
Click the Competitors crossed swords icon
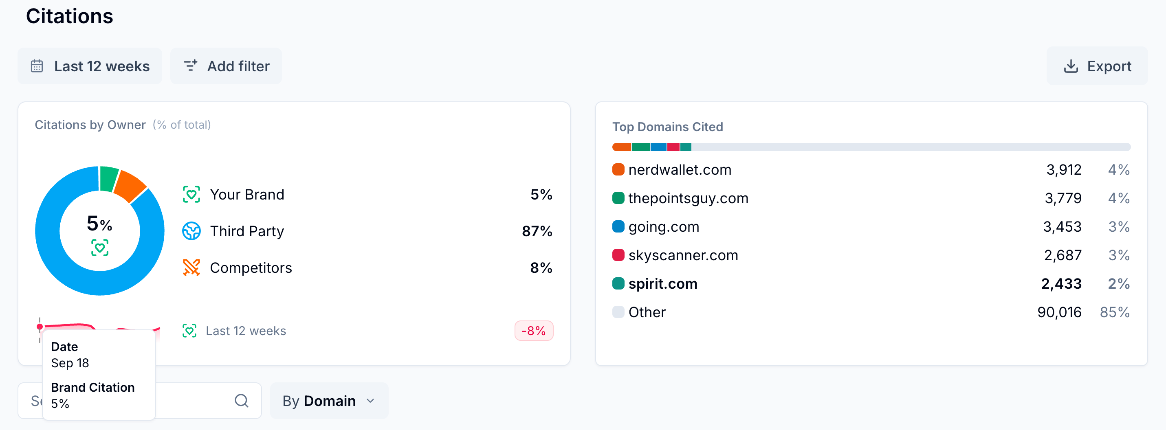pos(191,268)
